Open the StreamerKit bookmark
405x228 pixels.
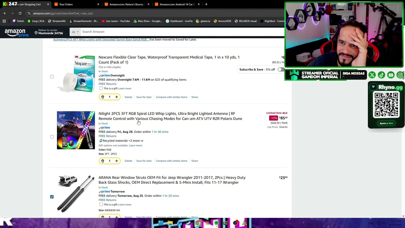[x=57, y=21]
